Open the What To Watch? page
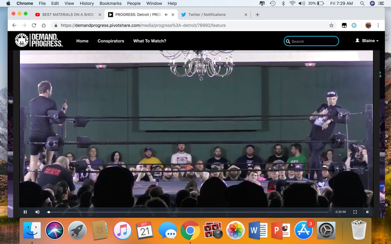Image resolution: width=391 pixels, height=244 pixels. click(150, 41)
